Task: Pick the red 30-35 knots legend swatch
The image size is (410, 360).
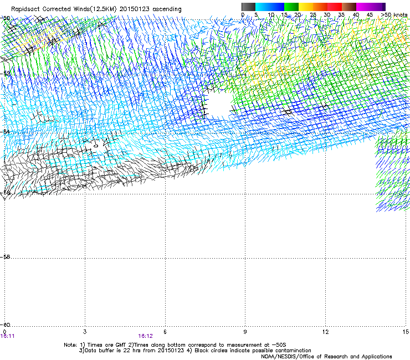Action: tap(335, 7)
